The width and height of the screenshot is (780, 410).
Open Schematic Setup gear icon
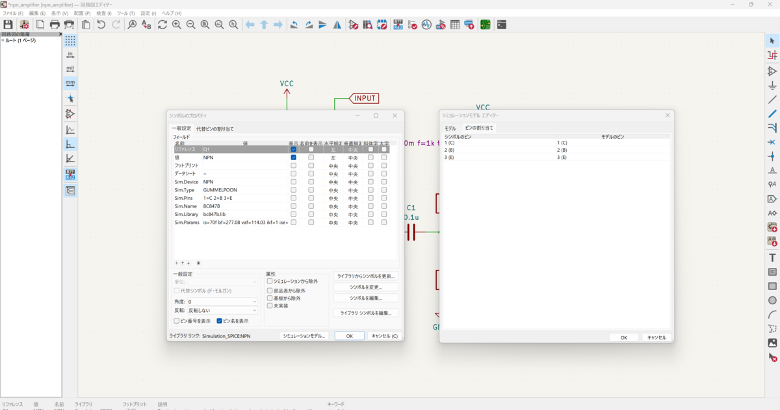point(24,25)
